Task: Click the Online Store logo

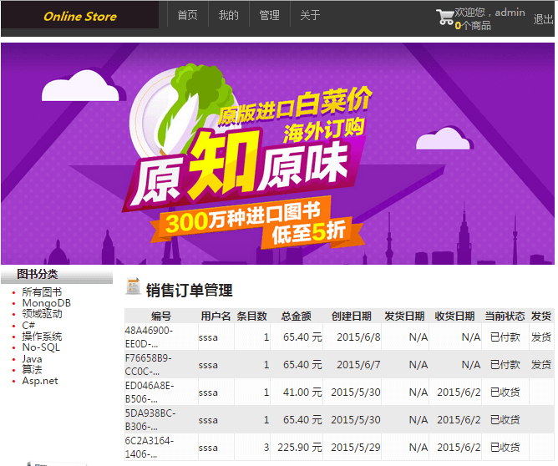Action: click(x=79, y=16)
